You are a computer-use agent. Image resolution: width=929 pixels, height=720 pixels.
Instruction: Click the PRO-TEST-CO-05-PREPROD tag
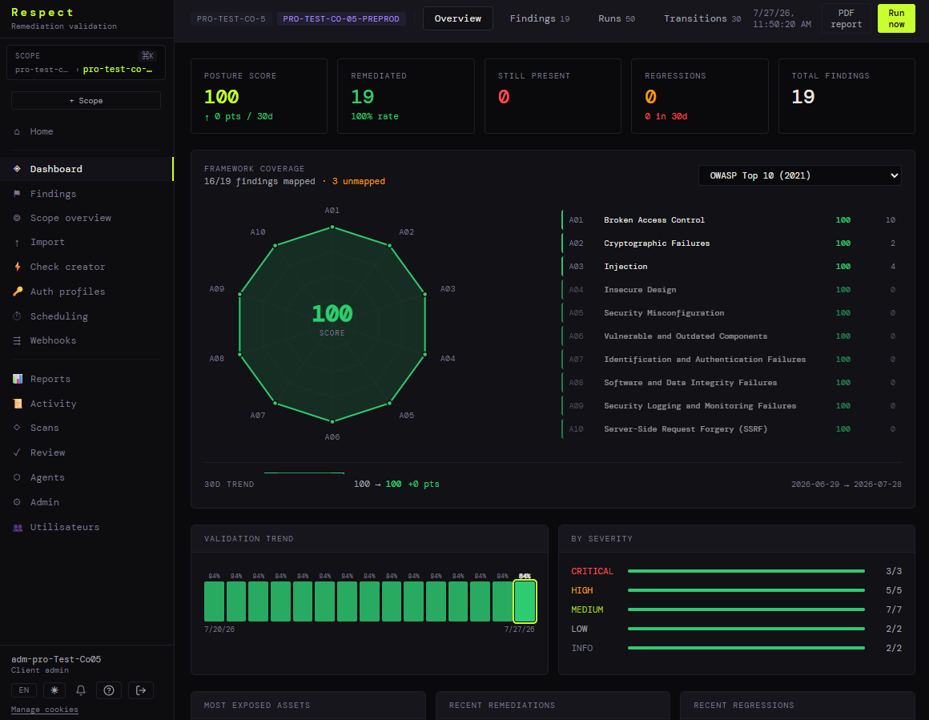341,19
